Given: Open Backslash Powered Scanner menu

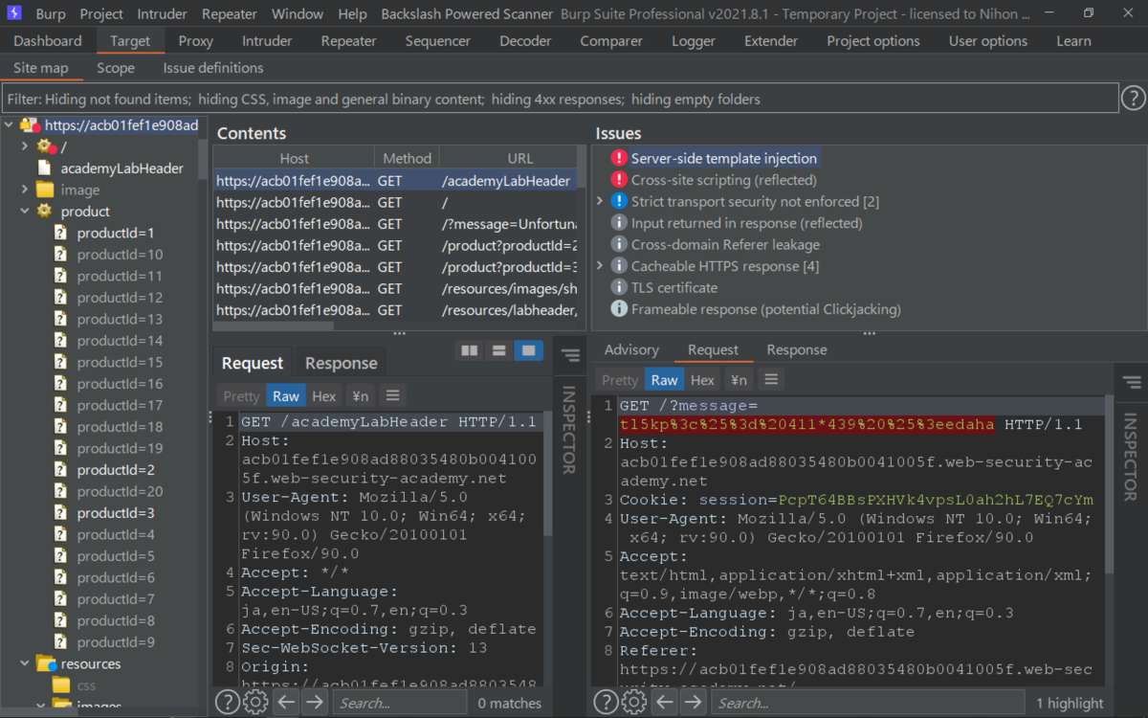Looking at the screenshot, I should 467,13.
